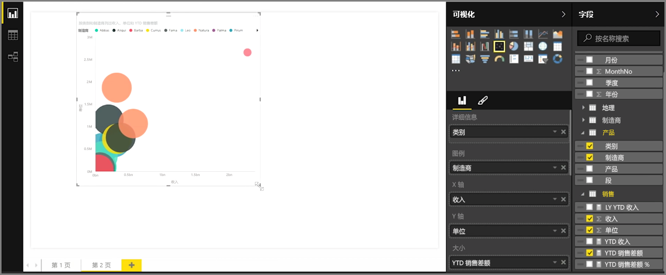This screenshot has height=275, width=666.
Task: Check the 月份 field checkbox
Action: [x=589, y=60]
